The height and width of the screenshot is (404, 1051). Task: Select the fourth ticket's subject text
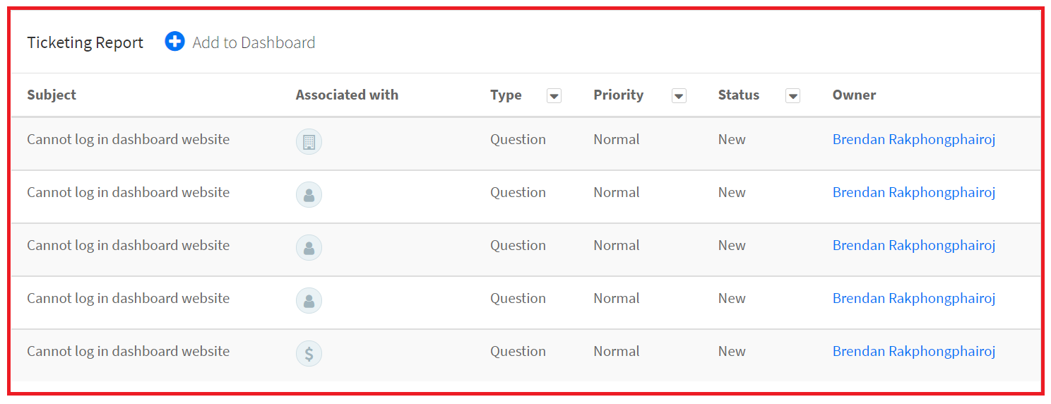pyautogui.click(x=128, y=298)
